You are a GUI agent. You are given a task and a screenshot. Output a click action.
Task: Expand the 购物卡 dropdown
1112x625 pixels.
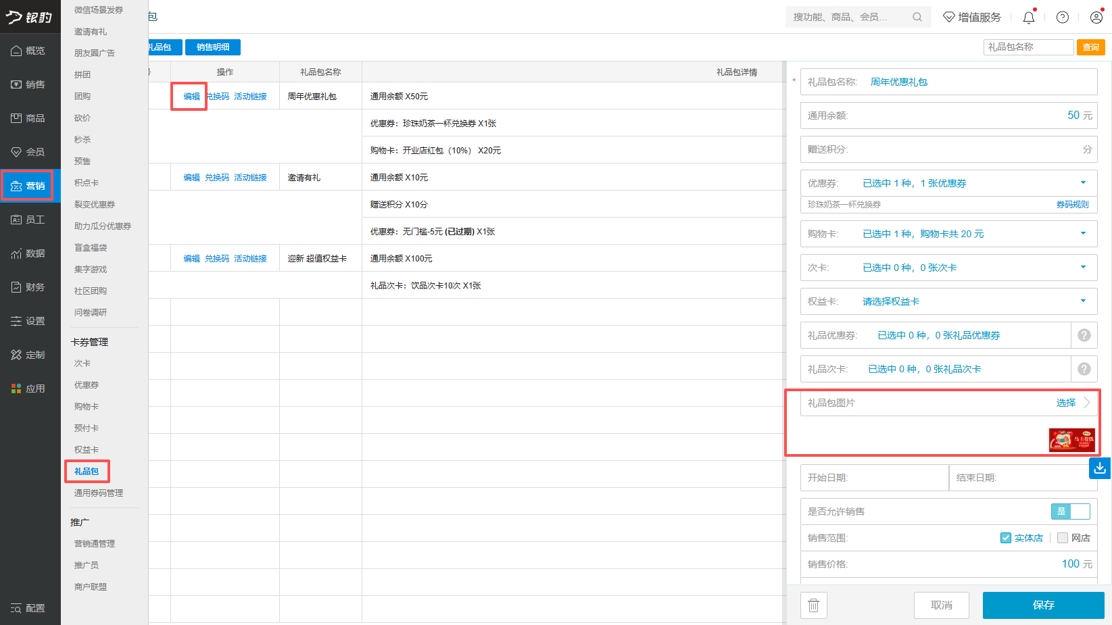point(1083,234)
